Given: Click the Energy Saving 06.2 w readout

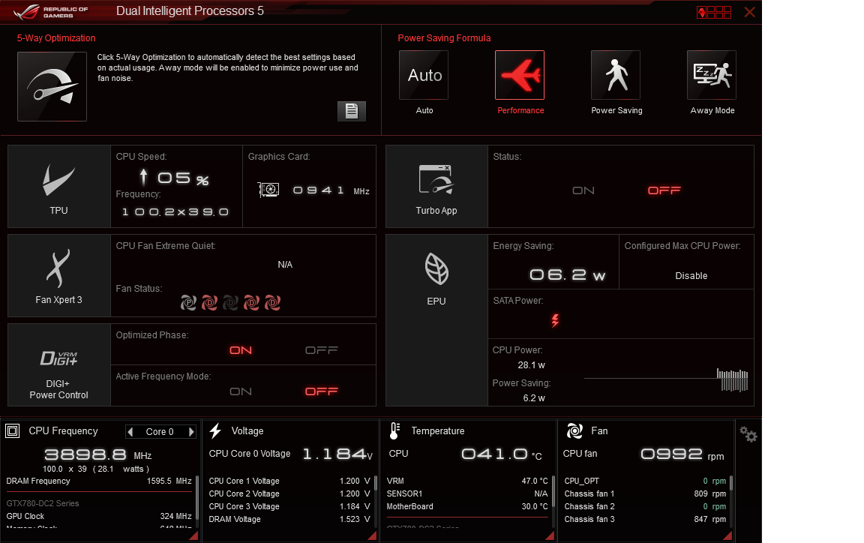Looking at the screenshot, I should (567, 274).
